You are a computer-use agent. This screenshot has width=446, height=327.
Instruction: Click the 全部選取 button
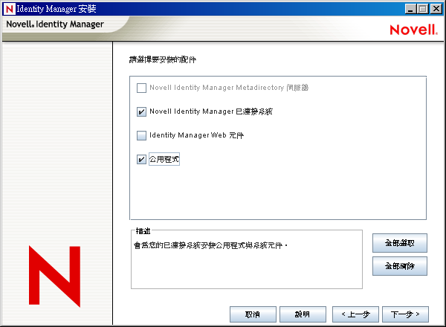(400, 243)
